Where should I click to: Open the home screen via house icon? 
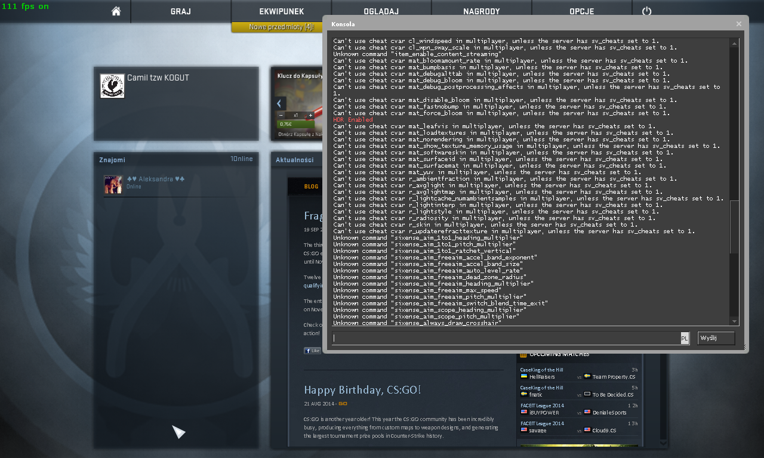point(116,11)
